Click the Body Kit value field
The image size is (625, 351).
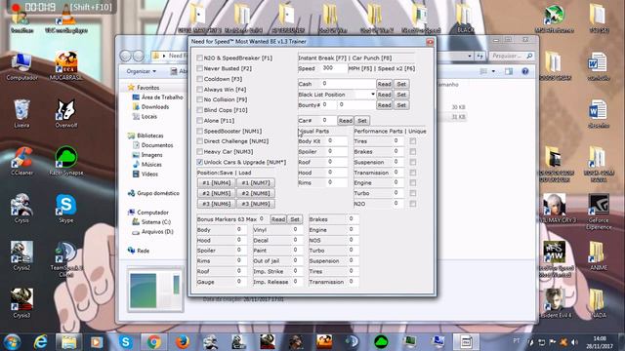point(337,140)
